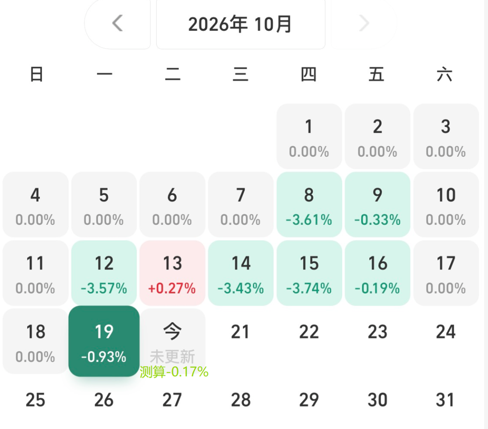The image size is (488, 429).
Task: Open October 14 with -3.43%
Action: pos(241,273)
